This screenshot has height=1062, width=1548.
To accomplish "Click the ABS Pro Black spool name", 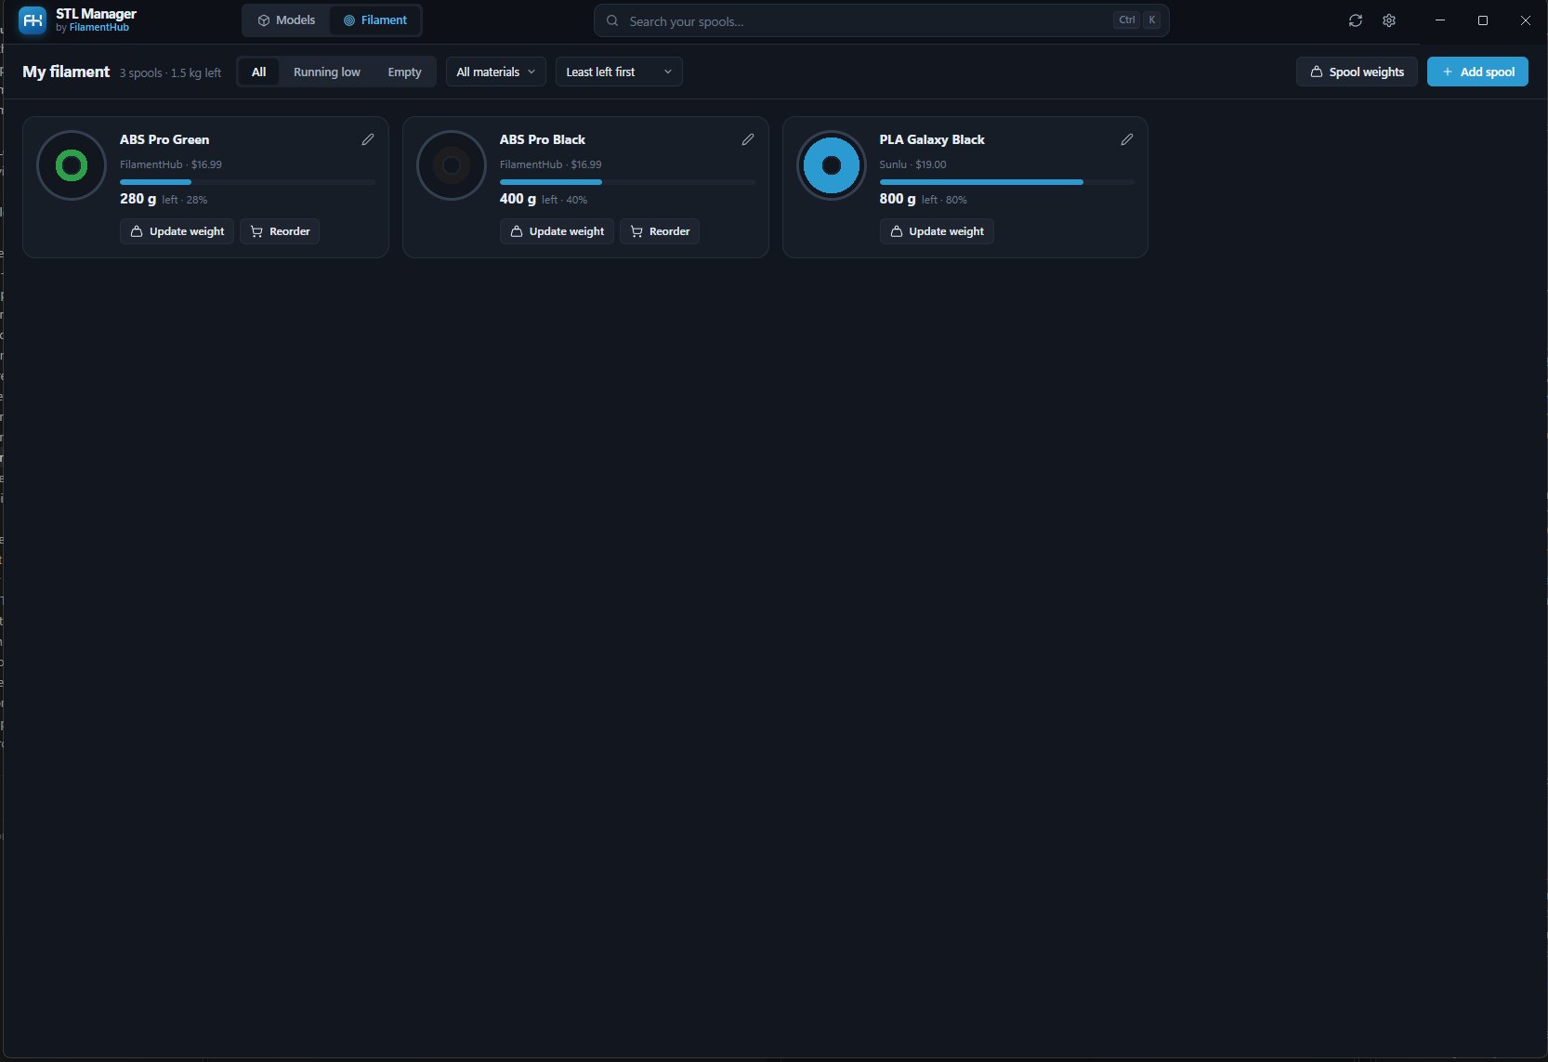I will [x=543, y=139].
